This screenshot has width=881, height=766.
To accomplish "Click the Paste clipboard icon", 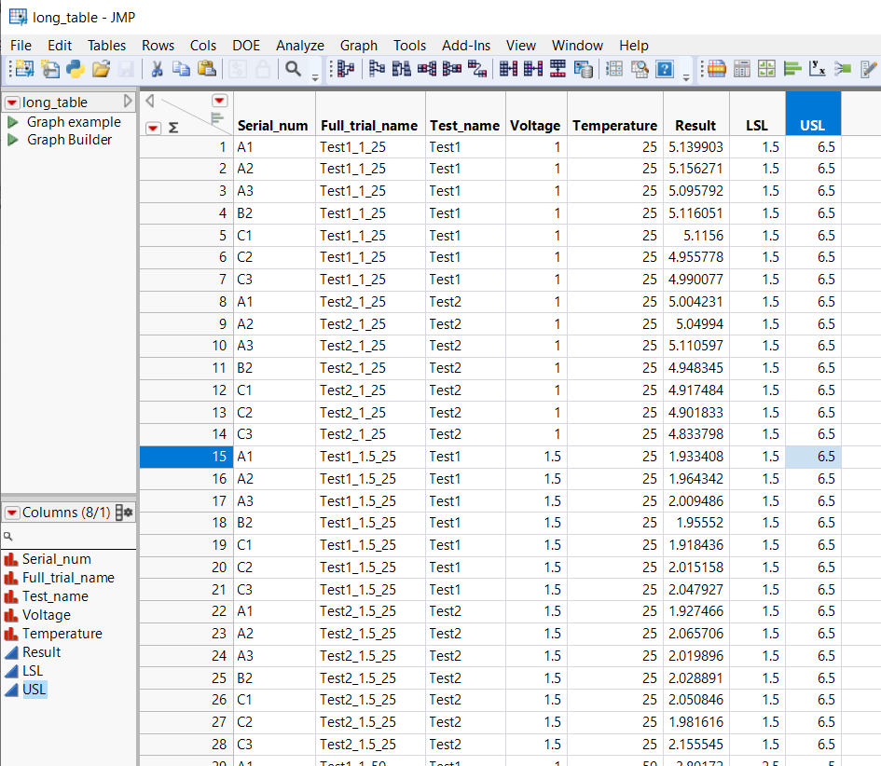I will tap(207, 68).
